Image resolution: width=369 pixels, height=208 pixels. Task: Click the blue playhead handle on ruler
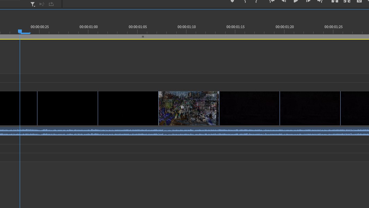click(20, 31)
